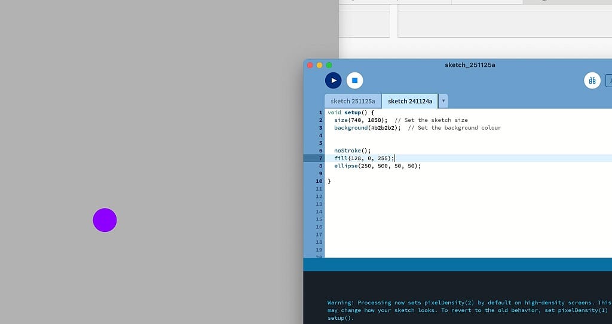Switch to the sketch 251125a tab
Viewport: 612px width, 324px height.
353,101
